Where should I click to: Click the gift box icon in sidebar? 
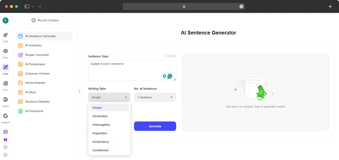pyautogui.click(x=6, y=140)
